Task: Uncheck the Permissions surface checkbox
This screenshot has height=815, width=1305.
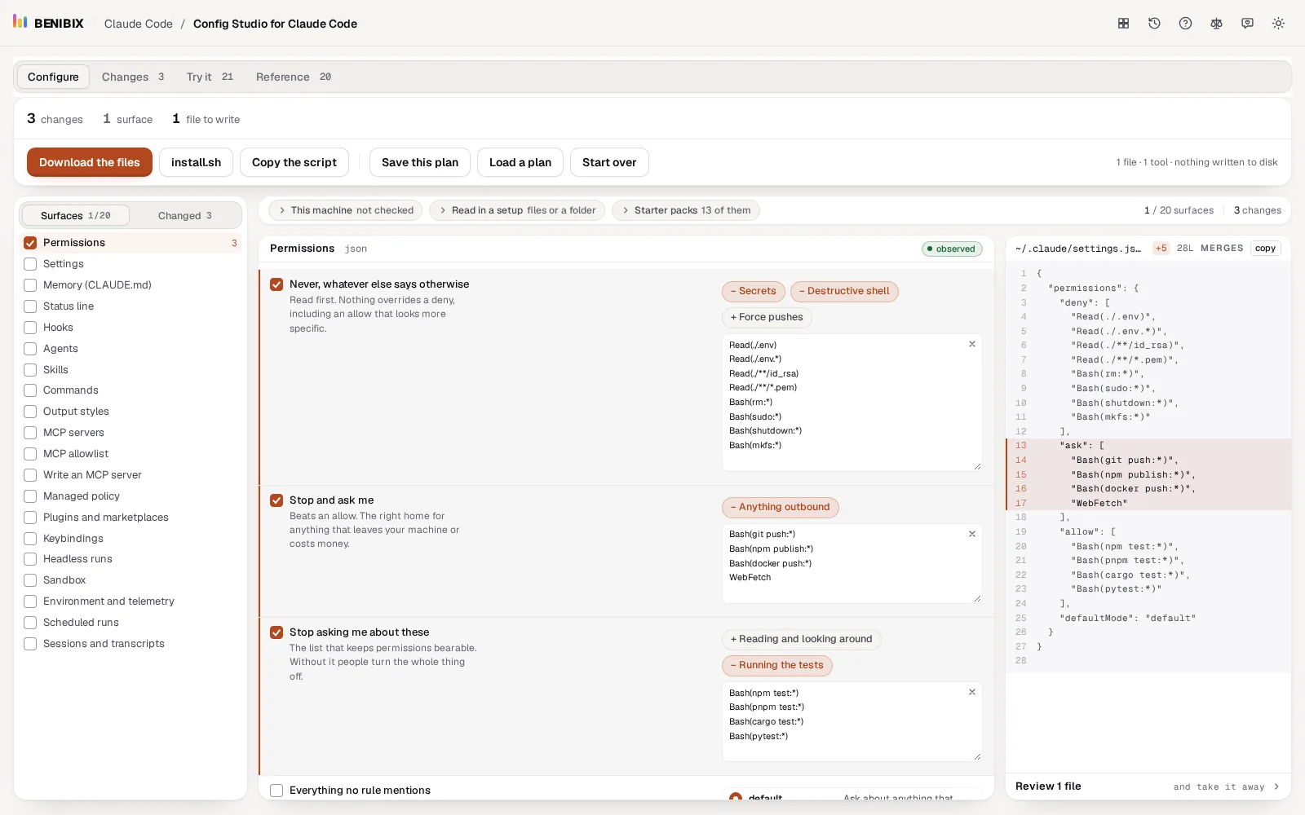Action: pos(30,243)
